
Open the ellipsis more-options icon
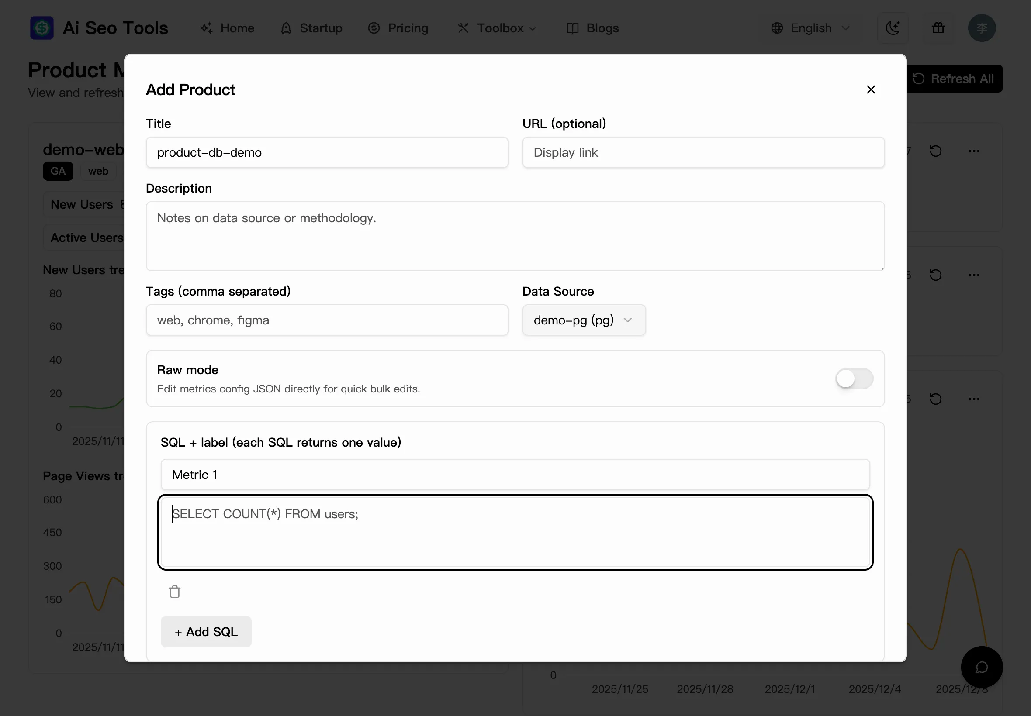click(974, 151)
